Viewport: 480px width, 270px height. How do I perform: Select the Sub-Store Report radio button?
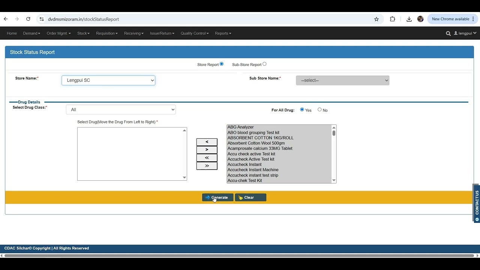click(264, 64)
